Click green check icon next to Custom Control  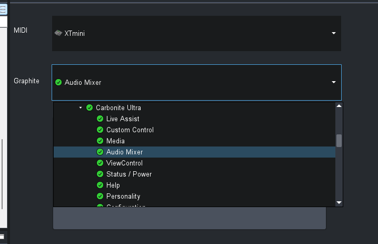(100, 130)
